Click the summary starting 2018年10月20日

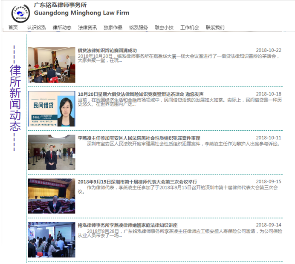(x=179, y=58)
